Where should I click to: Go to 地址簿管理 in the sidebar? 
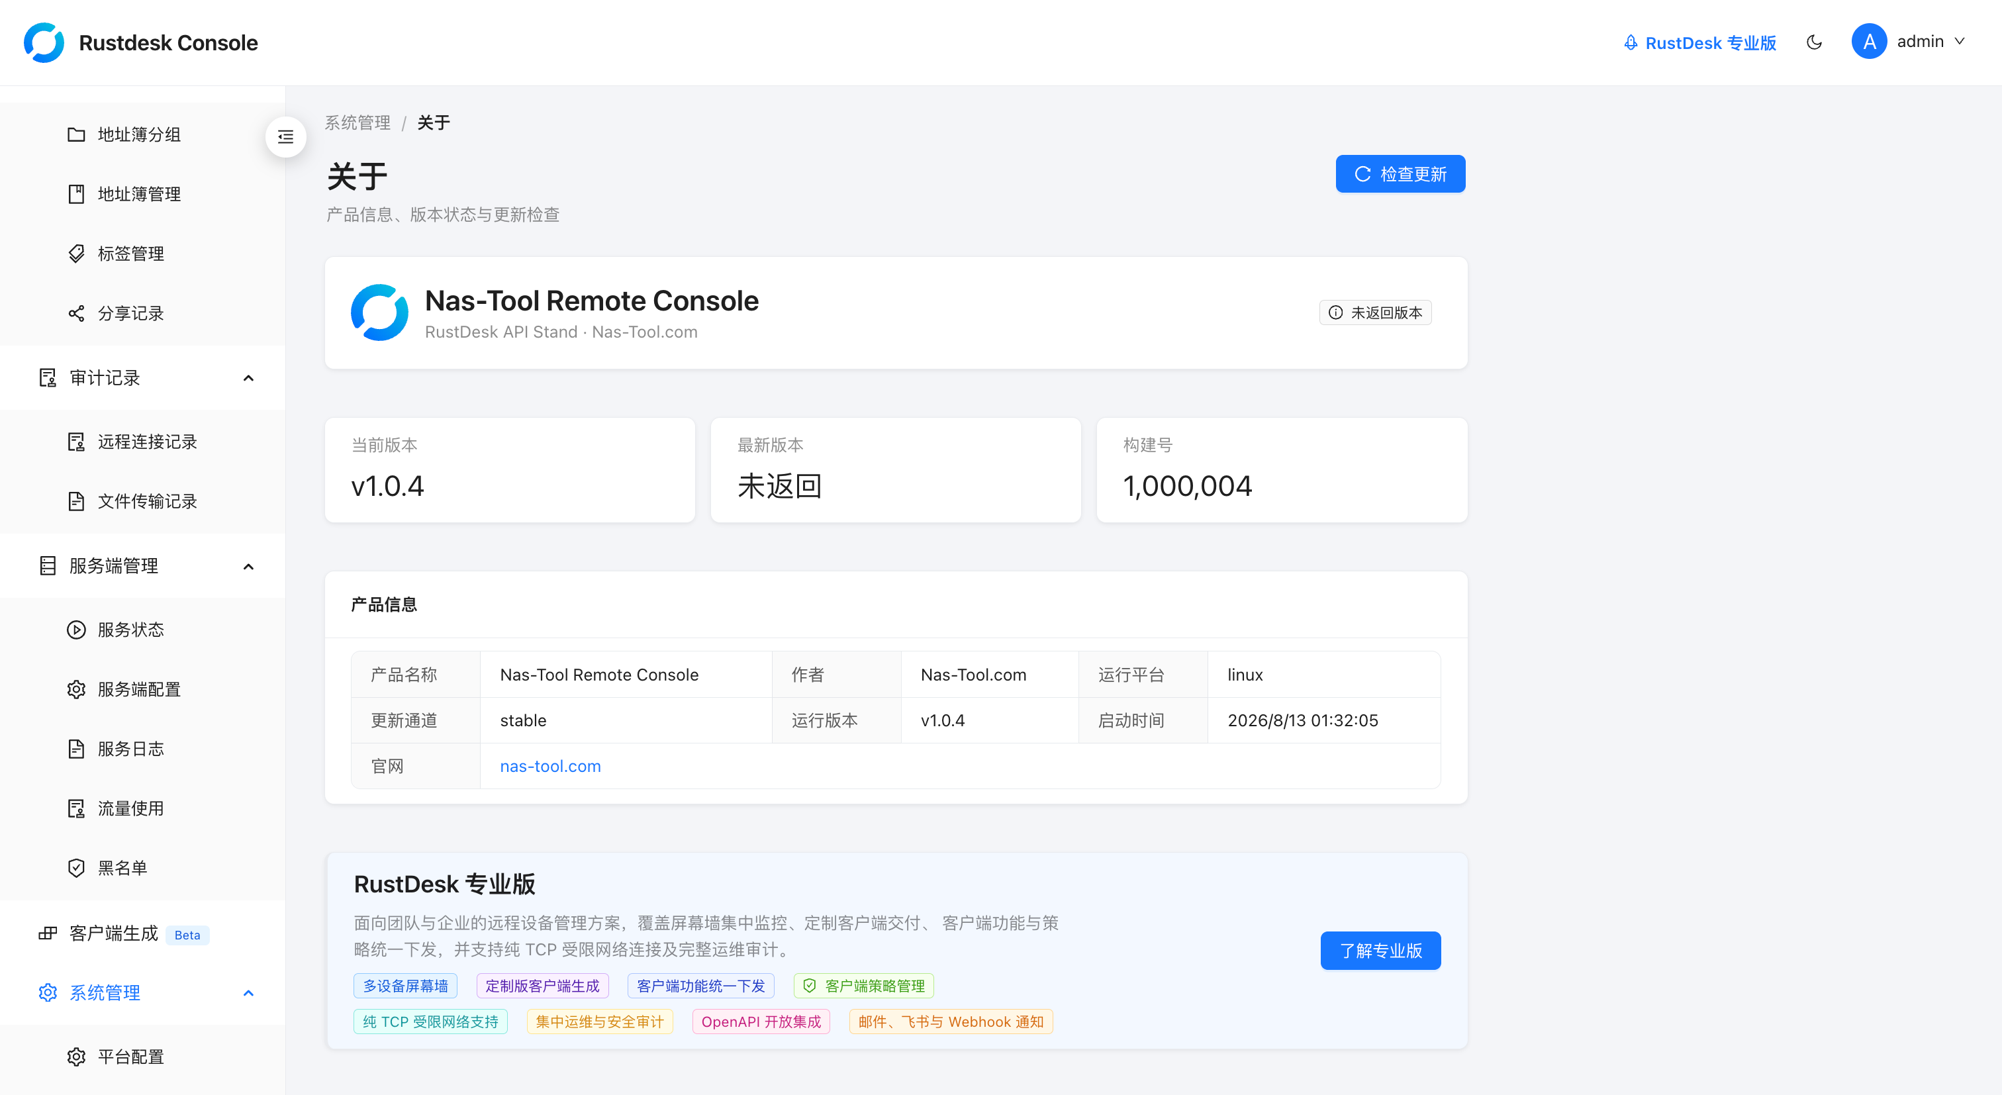(x=143, y=194)
